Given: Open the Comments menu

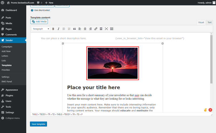Looking at the screenshot, I should (x=13, y=35).
